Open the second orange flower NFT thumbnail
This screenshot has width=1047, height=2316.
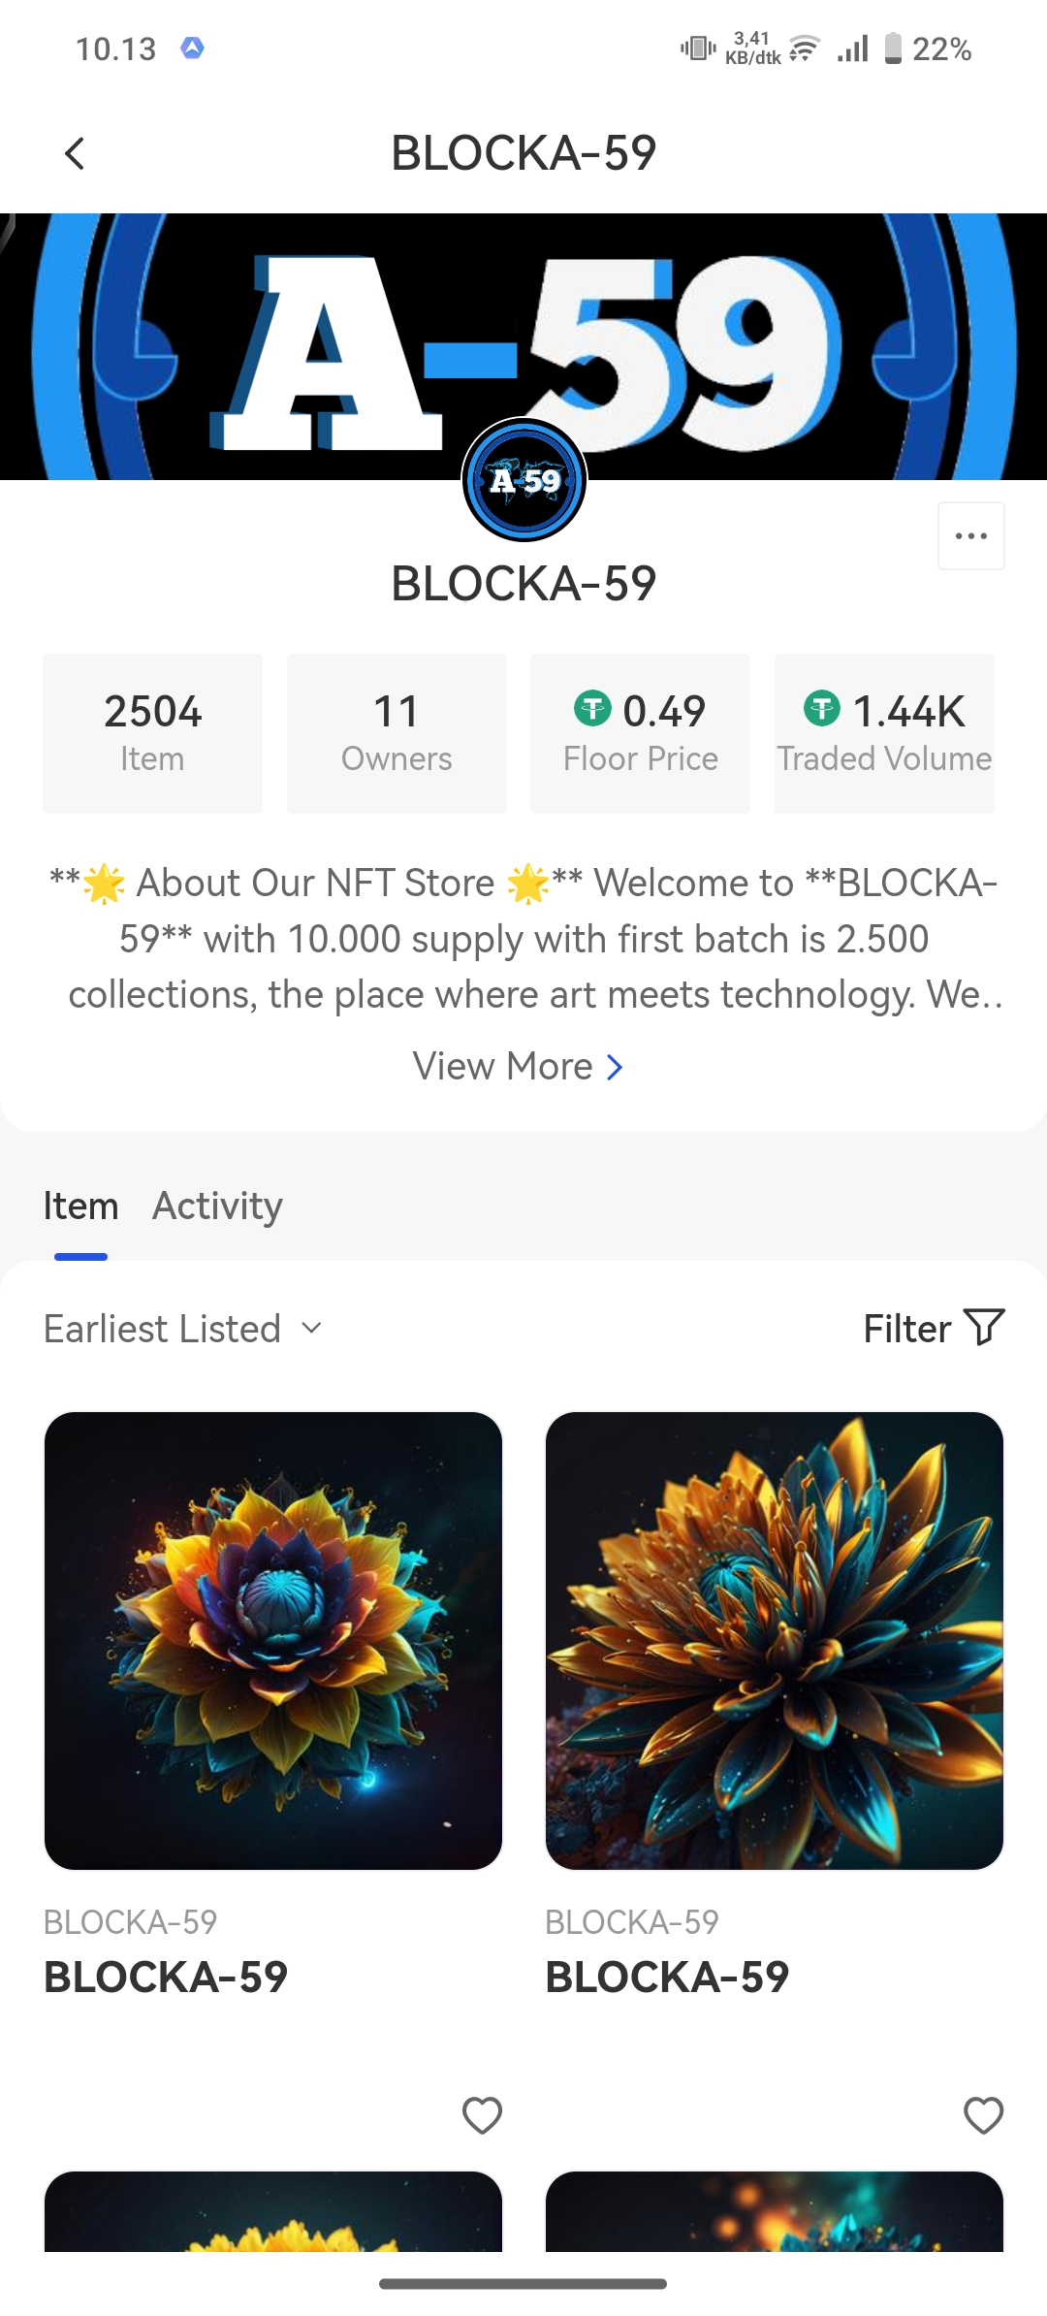tap(774, 1640)
